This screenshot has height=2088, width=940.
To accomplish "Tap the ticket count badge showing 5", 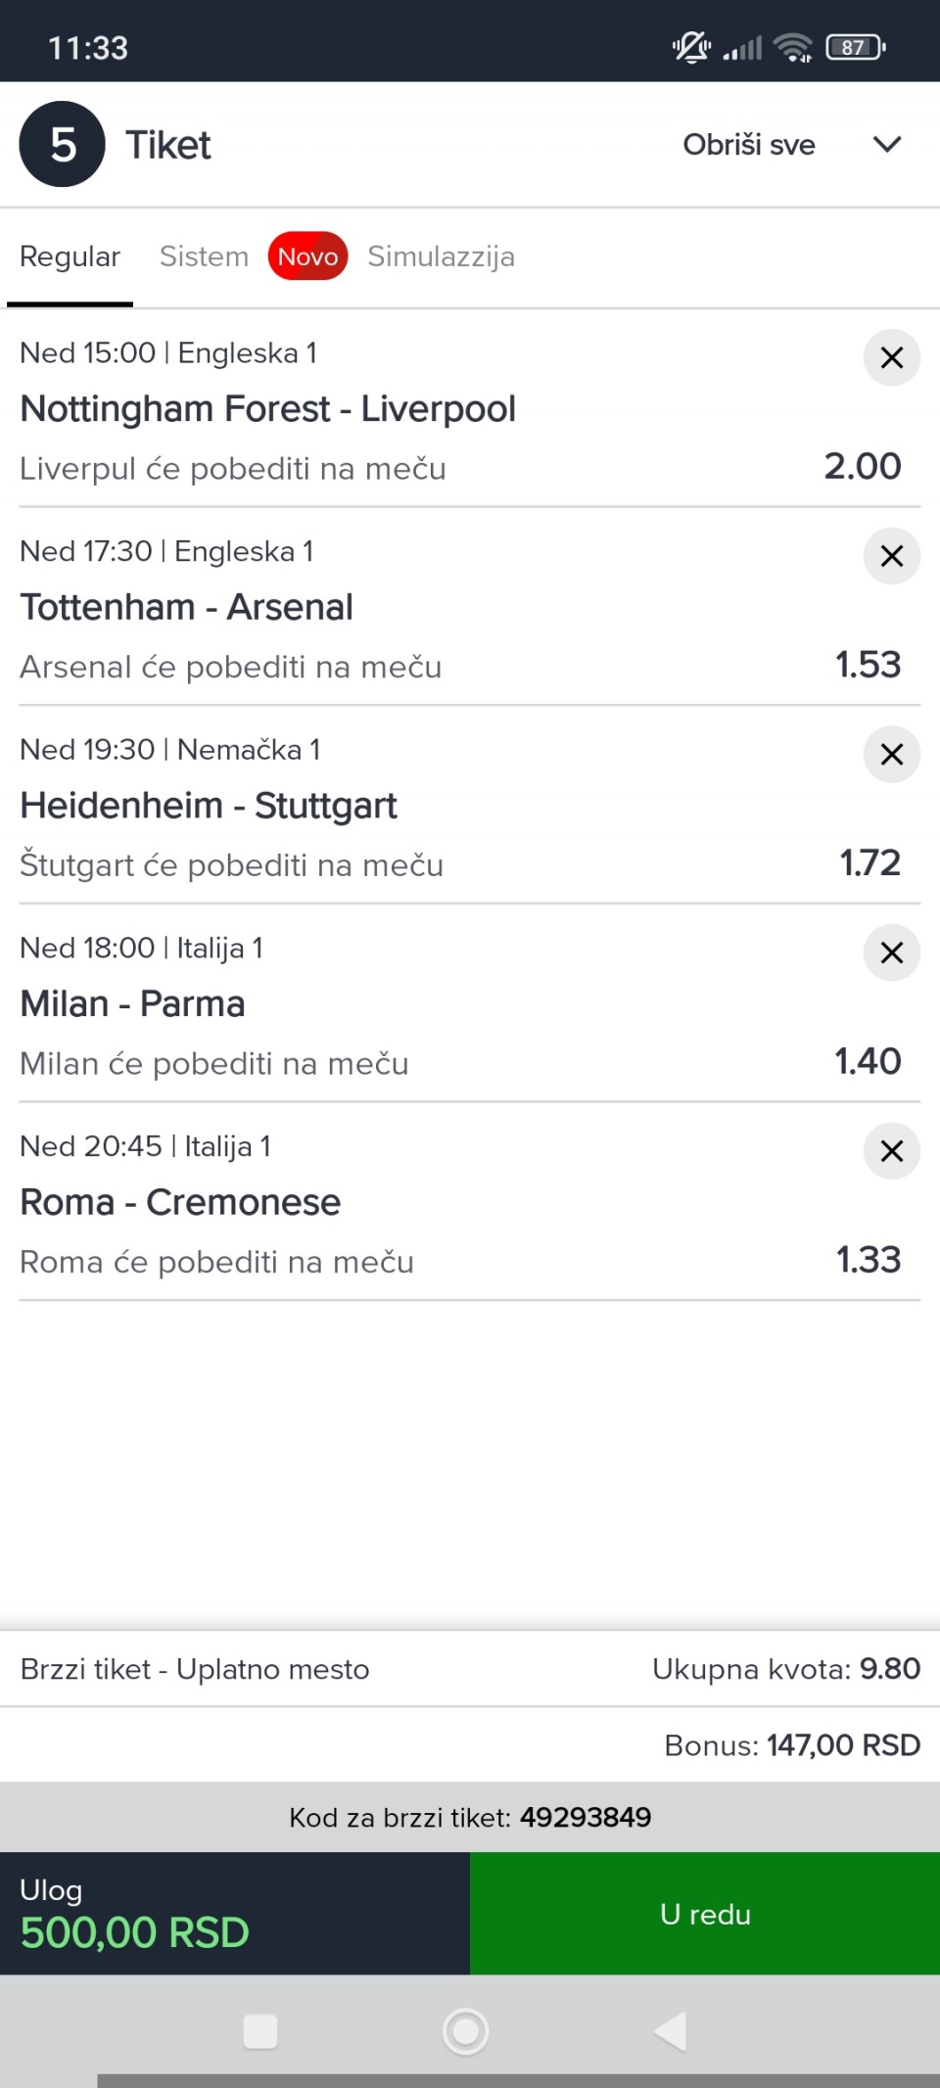I will click(63, 145).
